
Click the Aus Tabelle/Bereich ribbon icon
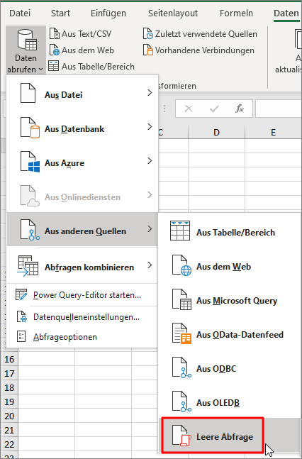point(54,66)
